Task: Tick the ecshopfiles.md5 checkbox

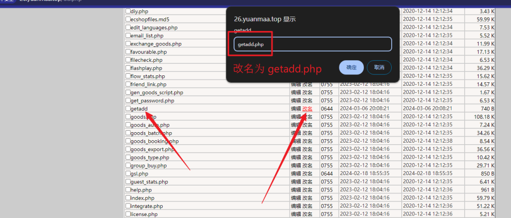Action: pyautogui.click(x=128, y=19)
